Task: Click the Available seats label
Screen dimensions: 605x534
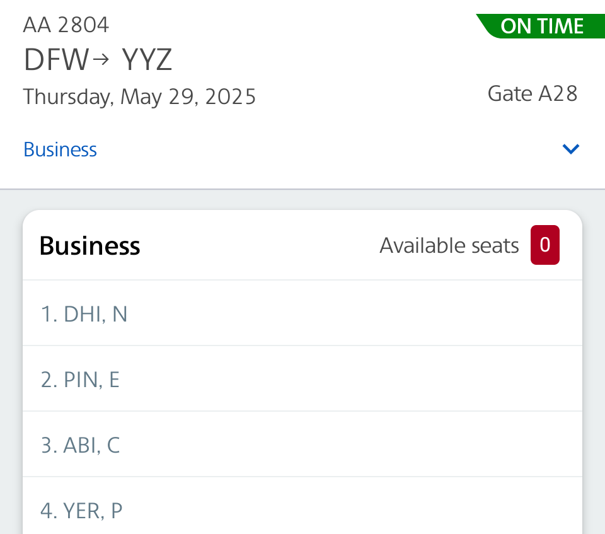Action: (x=449, y=245)
